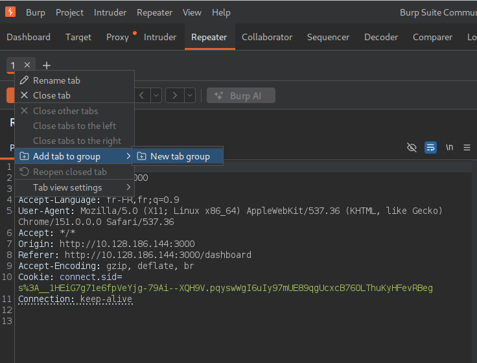Close Repeater tab 1 with the X
The width and height of the screenshot is (477, 363).
[x=27, y=65]
